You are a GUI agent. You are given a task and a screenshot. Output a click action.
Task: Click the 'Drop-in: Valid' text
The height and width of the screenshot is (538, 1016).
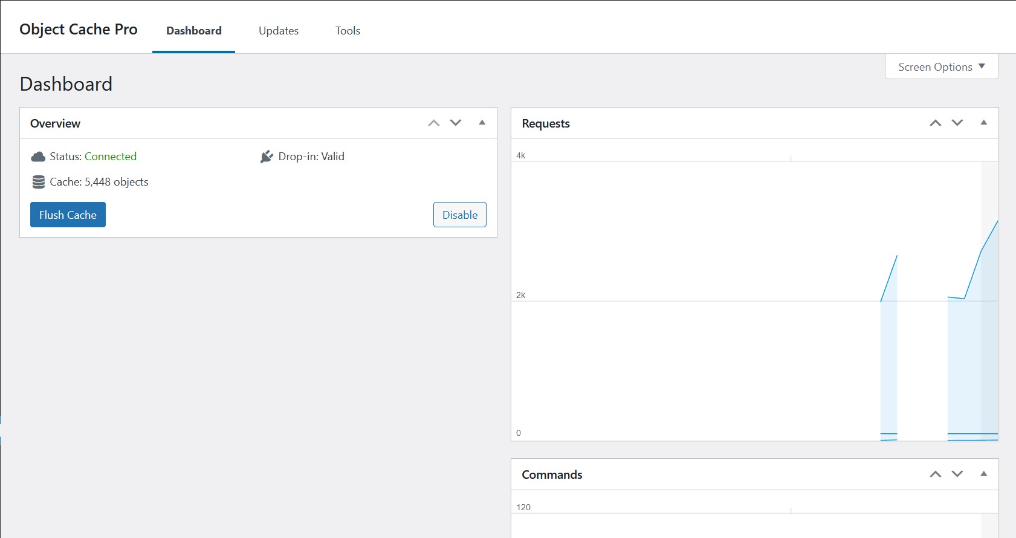click(x=311, y=157)
